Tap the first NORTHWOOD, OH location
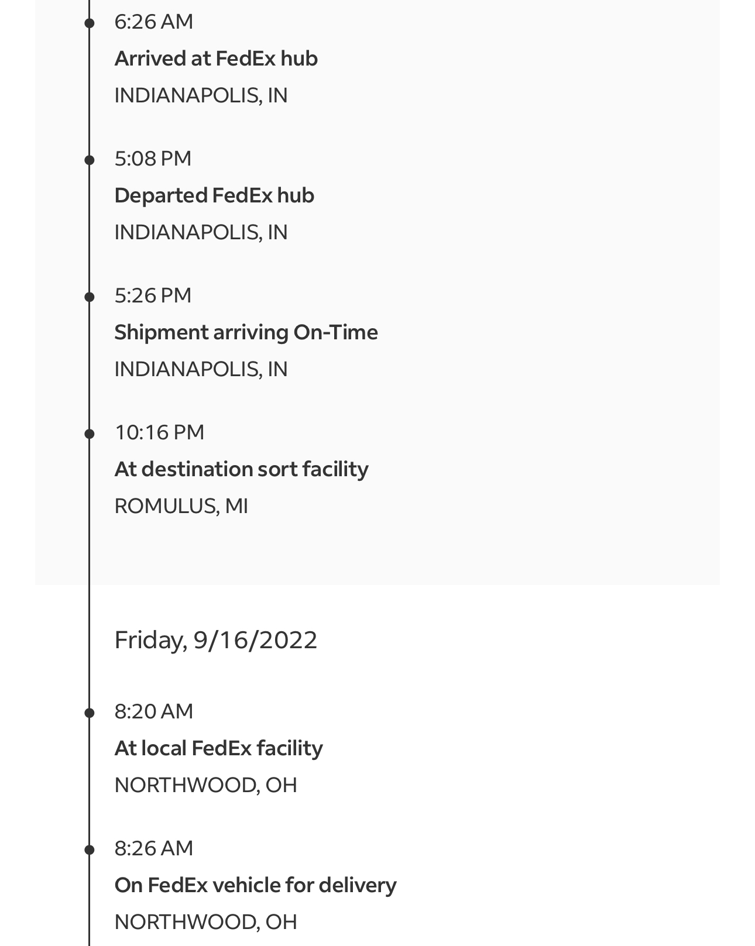 point(205,785)
